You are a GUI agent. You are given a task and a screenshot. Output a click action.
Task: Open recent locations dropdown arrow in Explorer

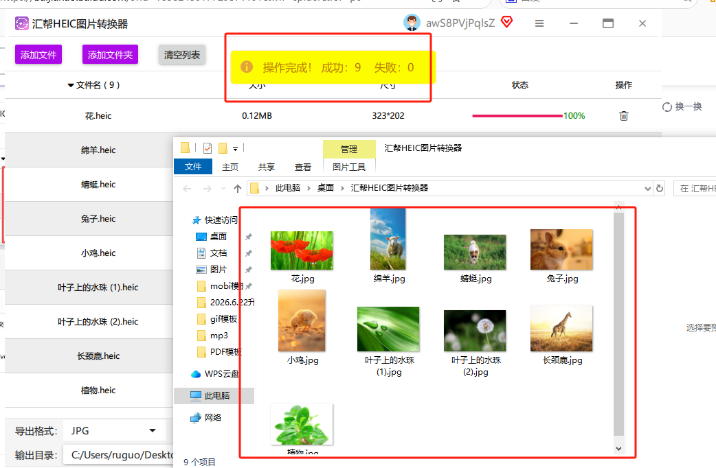pyautogui.click(x=223, y=189)
